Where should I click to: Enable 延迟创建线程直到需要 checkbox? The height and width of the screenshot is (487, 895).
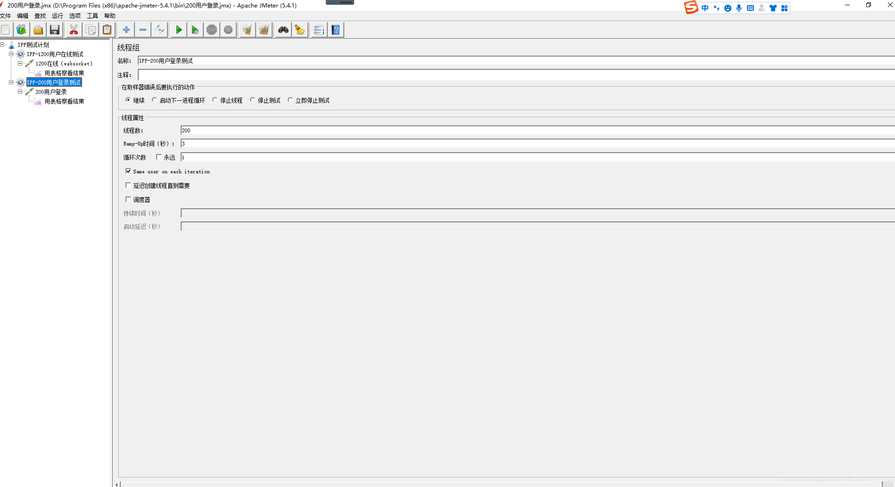click(128, 185)
